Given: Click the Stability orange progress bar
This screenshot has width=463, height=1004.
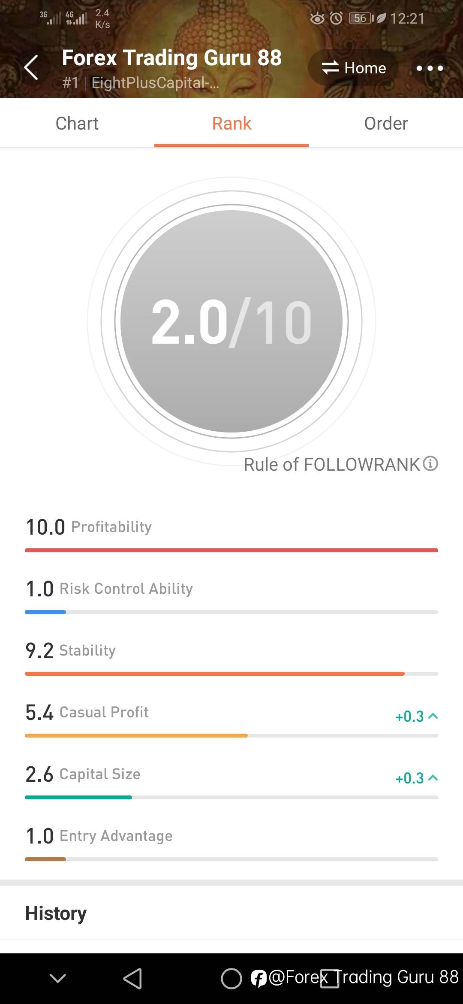Looking at the screenshot, I should [214, 674].
